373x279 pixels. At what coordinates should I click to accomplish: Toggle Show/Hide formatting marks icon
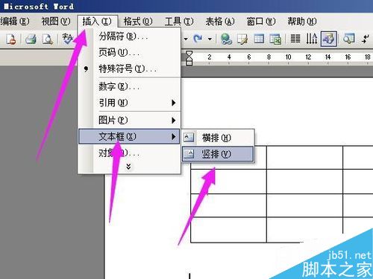click(x=366, y=39)
